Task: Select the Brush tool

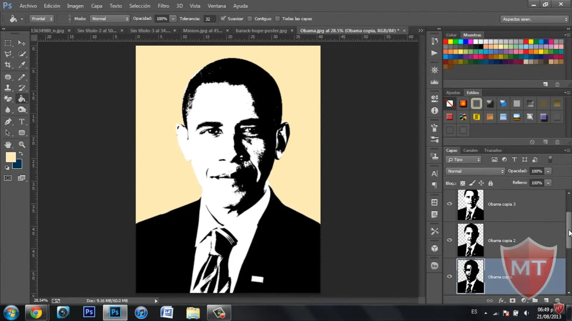Action: pos(22,77)
